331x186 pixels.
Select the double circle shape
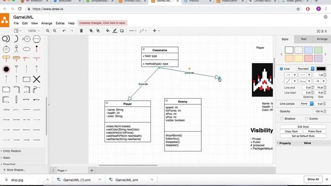pyautogui.click(x=6, y=39)
